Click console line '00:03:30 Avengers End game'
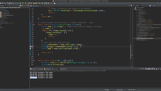Image resolution: width=161 pixels, height=91 pixels. 41,76
